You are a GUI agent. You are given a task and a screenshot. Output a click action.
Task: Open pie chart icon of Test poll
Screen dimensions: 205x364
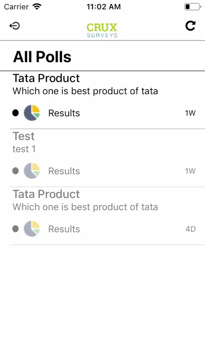(x=32, y=171)
